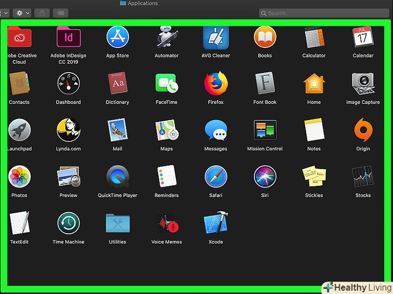Open Dashboard
Viewport: 393px width, 294px height.
(69, 83)
